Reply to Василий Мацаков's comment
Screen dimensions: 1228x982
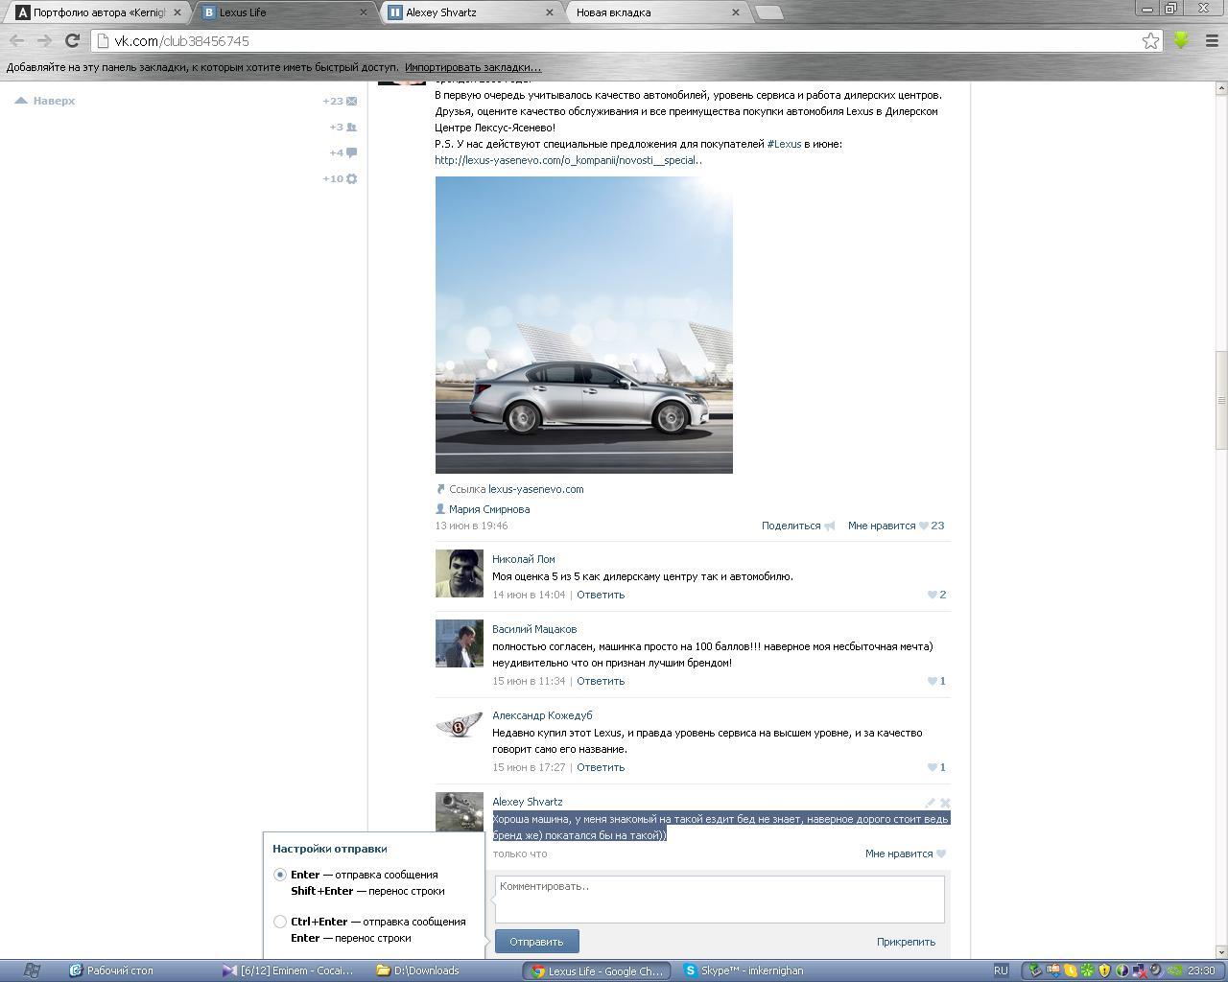pyautogui.click(x=601, y=681)
